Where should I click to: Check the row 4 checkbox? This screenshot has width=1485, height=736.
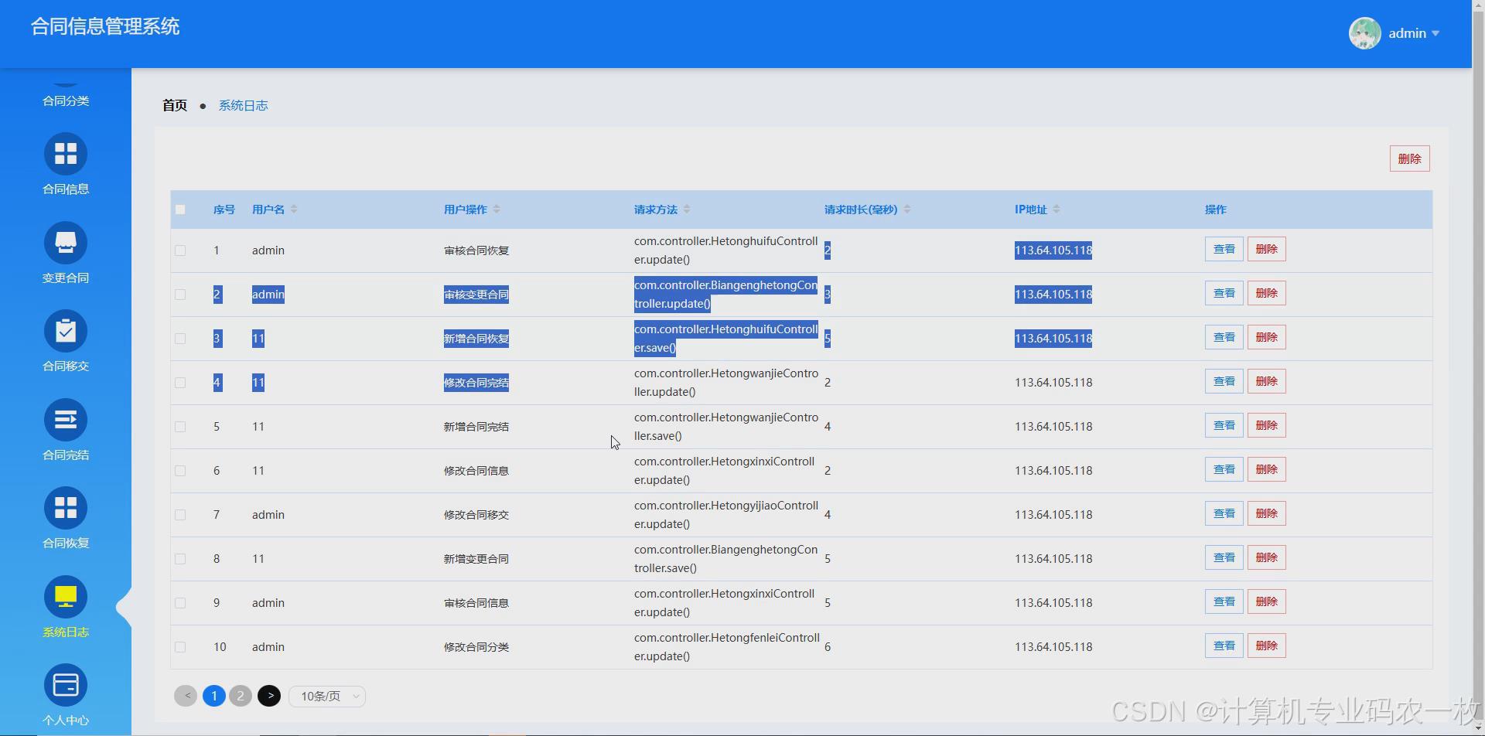[x=180, y=383]
